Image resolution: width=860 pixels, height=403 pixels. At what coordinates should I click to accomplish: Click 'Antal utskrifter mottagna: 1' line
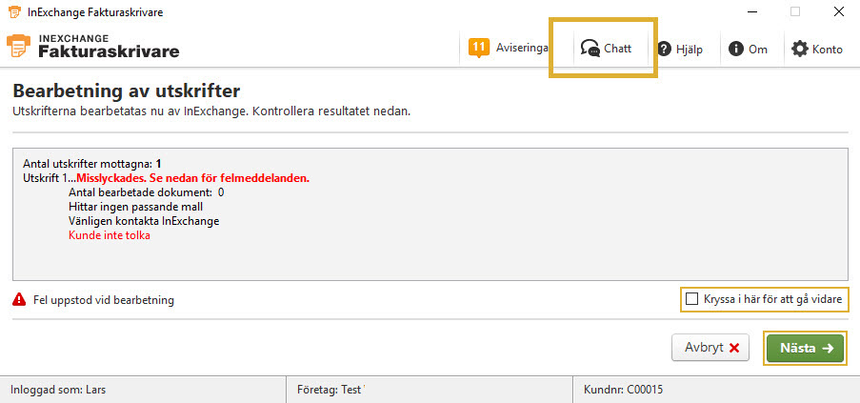92,164
